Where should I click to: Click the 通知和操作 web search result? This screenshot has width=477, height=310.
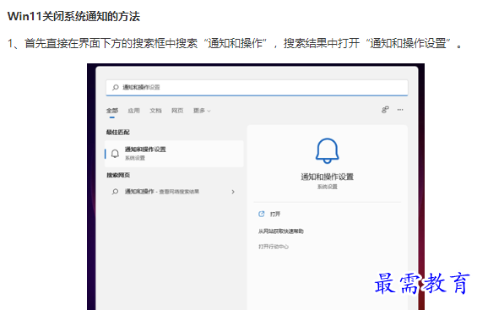[x=174, y=192]
